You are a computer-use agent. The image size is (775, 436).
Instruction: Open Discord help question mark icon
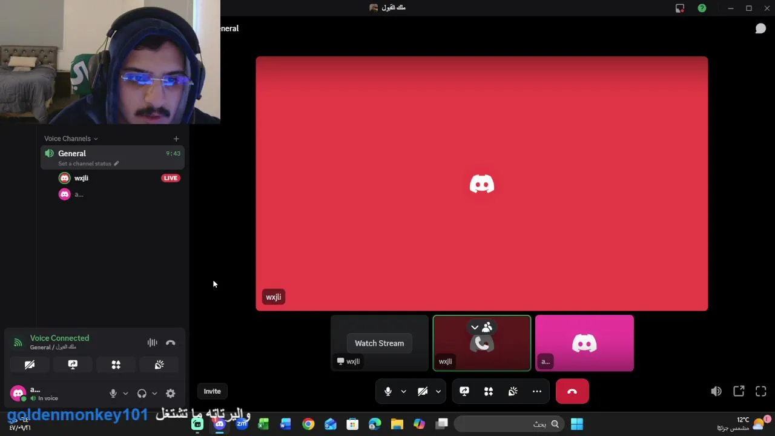[x=702, y=8]
